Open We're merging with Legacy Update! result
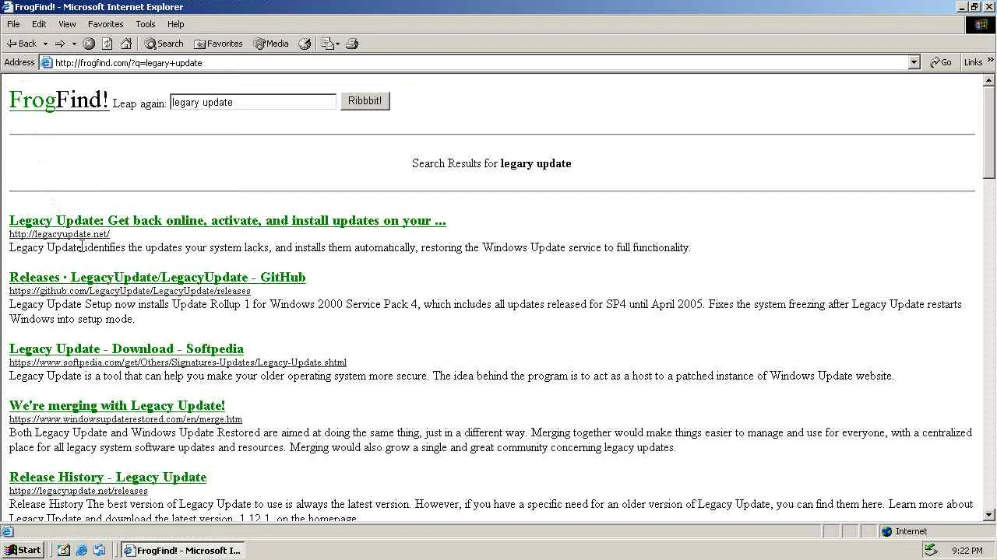Screen dimensions: 997x560 [x=117, y=406]
